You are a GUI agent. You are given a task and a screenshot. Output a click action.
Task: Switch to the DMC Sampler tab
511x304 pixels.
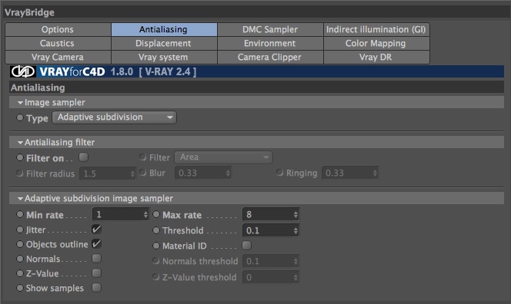270,30
